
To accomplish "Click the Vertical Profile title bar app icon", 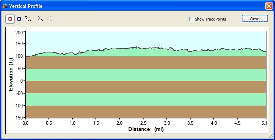I will click(x=5, y=6).
